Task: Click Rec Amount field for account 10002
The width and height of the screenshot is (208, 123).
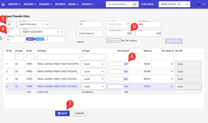Action: point(118,72)
